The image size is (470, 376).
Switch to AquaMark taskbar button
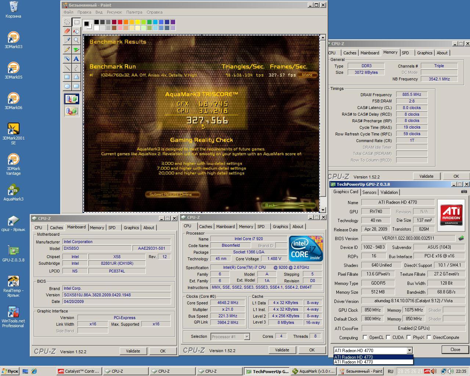pos(314,371)
